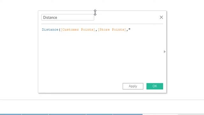Close the calculated field dialog

[161, 17]
